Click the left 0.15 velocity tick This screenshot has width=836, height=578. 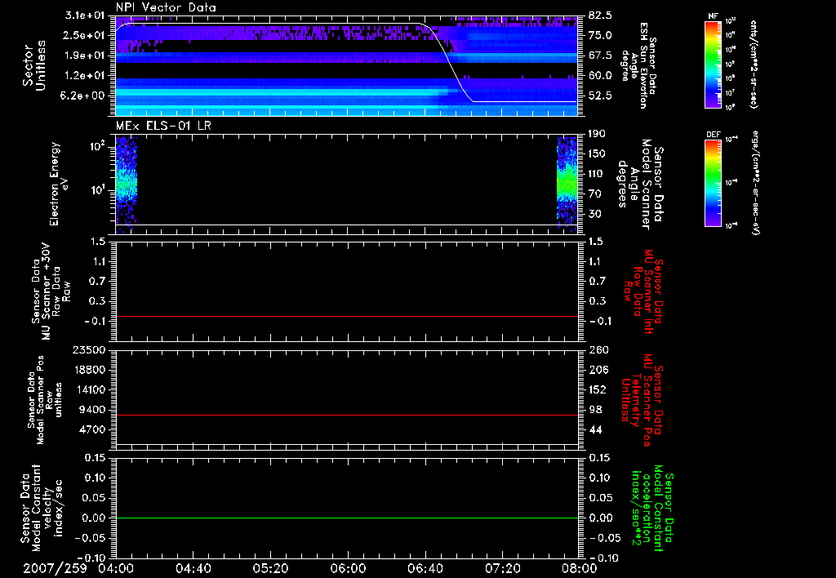tap(95, 458)
